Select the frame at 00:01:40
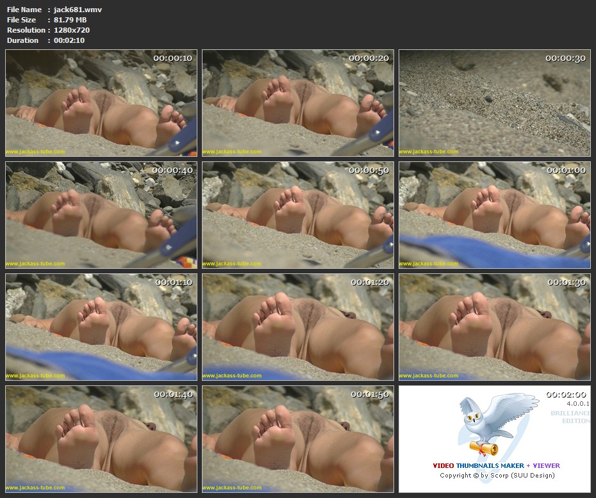596x498 pixels. click(101, 438)
